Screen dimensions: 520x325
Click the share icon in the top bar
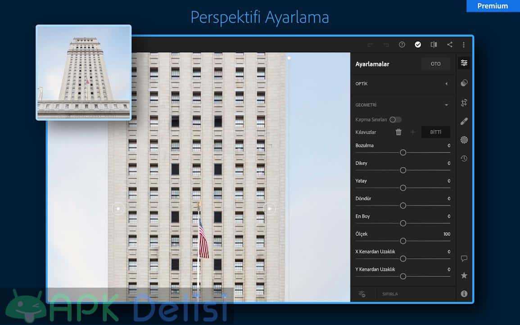tap(449, 45)
